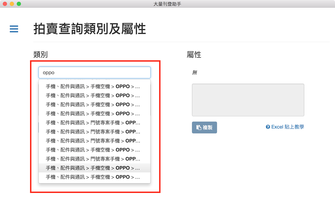
Task: Open the hamburger navigation menu
Action: [14, 29]
